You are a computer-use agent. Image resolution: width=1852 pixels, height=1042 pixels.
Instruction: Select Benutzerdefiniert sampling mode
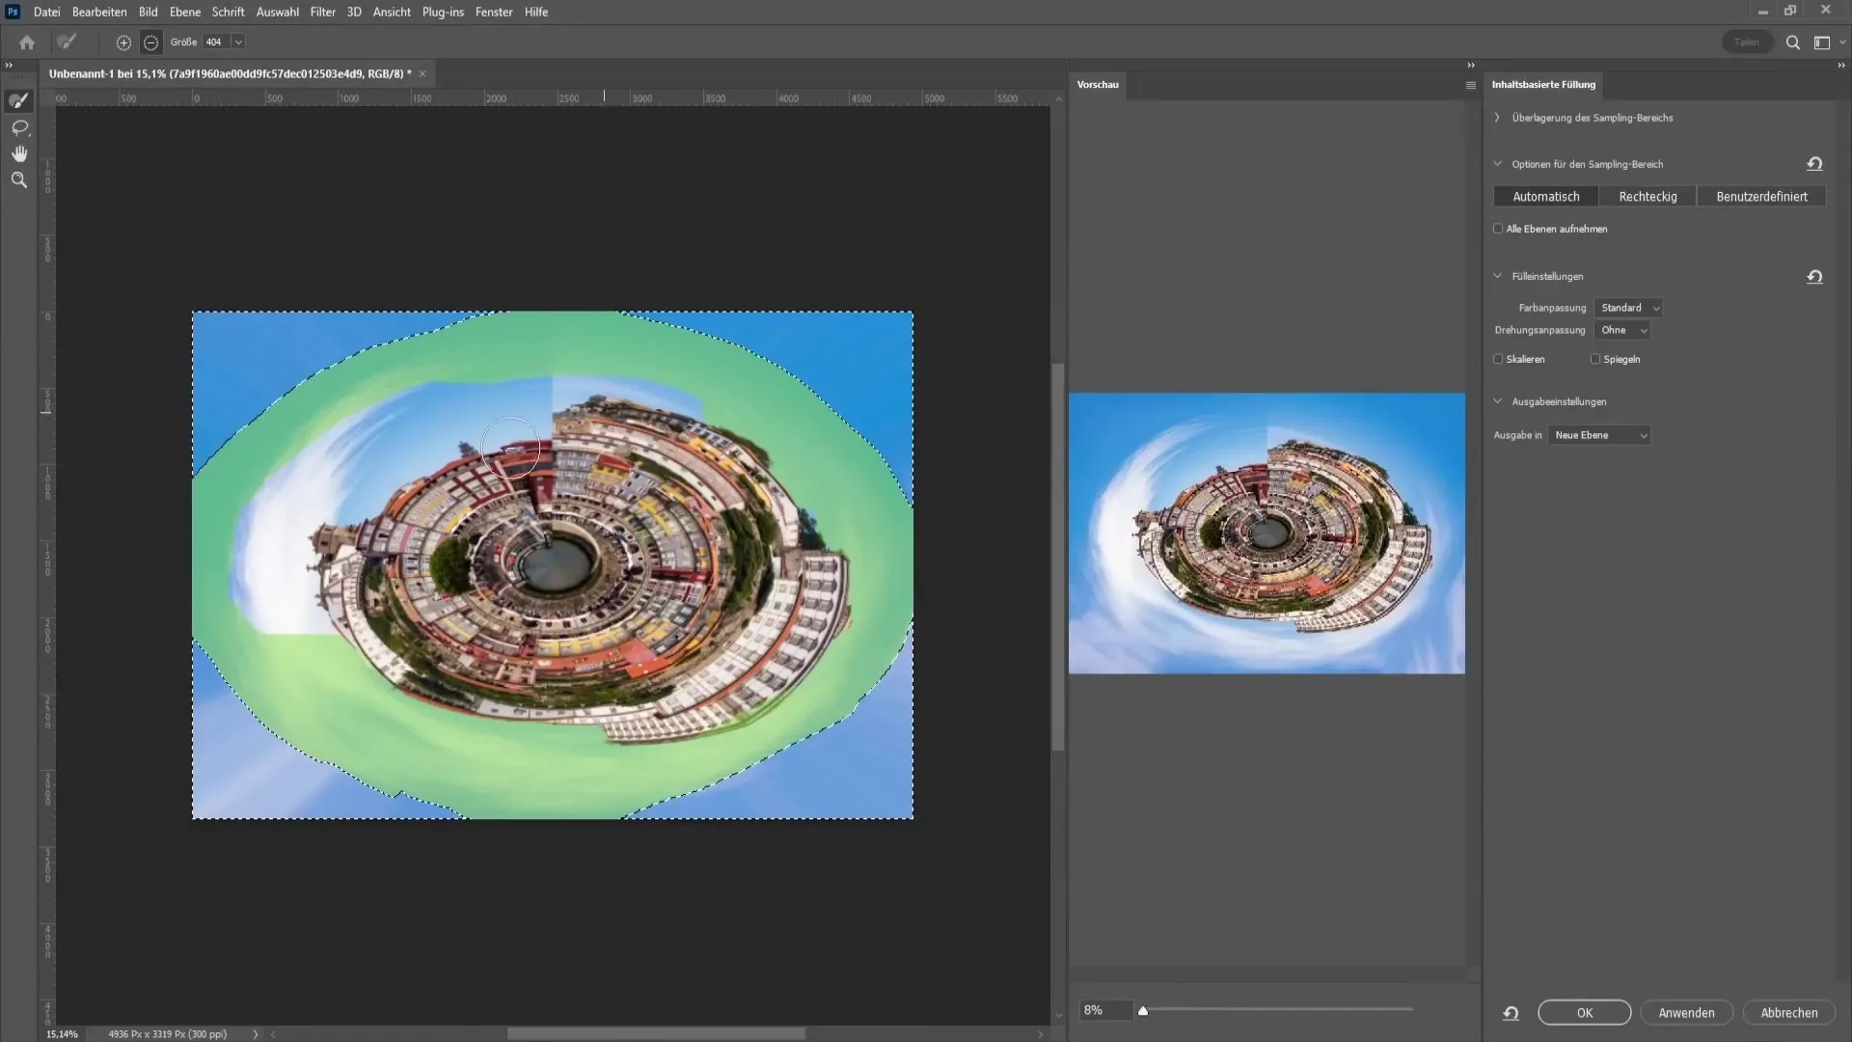pos(1761,197)
